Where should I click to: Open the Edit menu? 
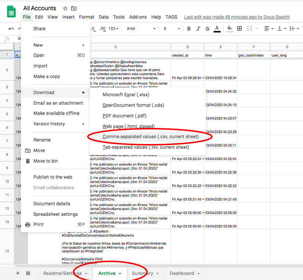pyautogui.click(x=39, y=17)
